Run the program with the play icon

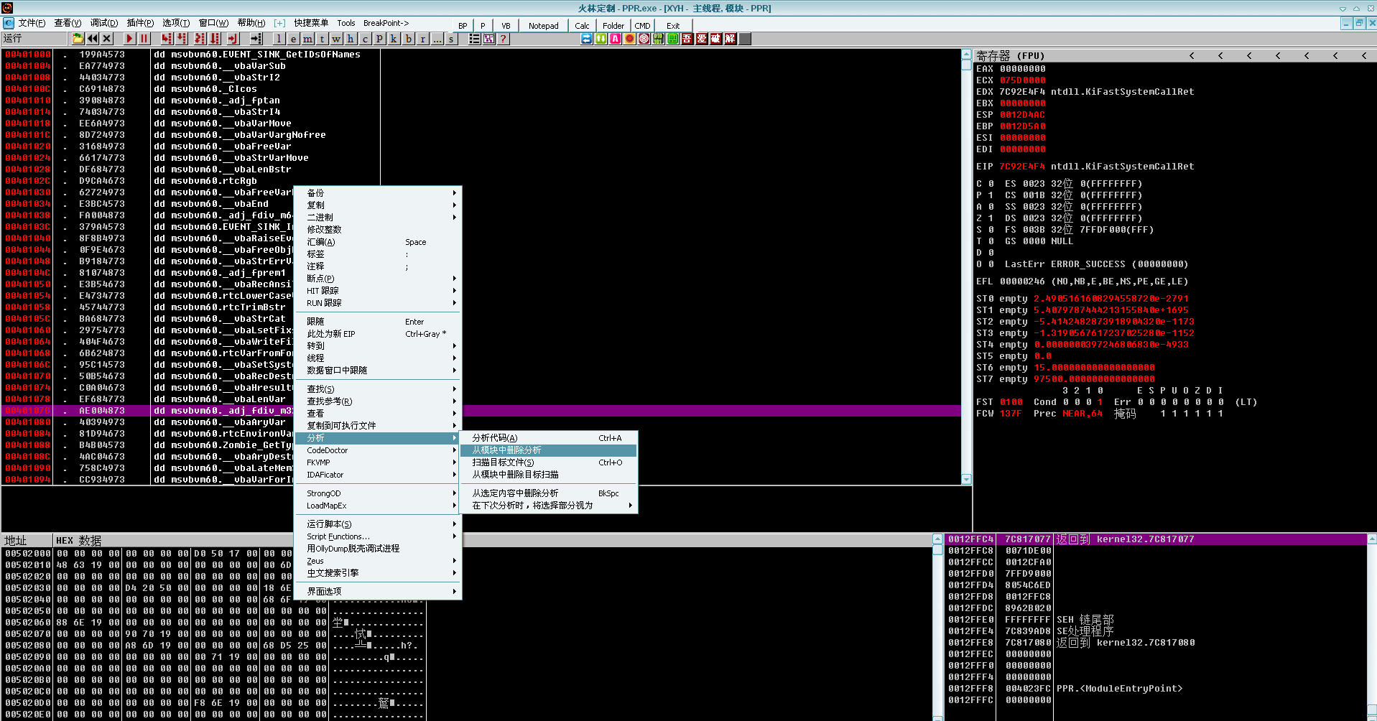[x=128, y=38]
